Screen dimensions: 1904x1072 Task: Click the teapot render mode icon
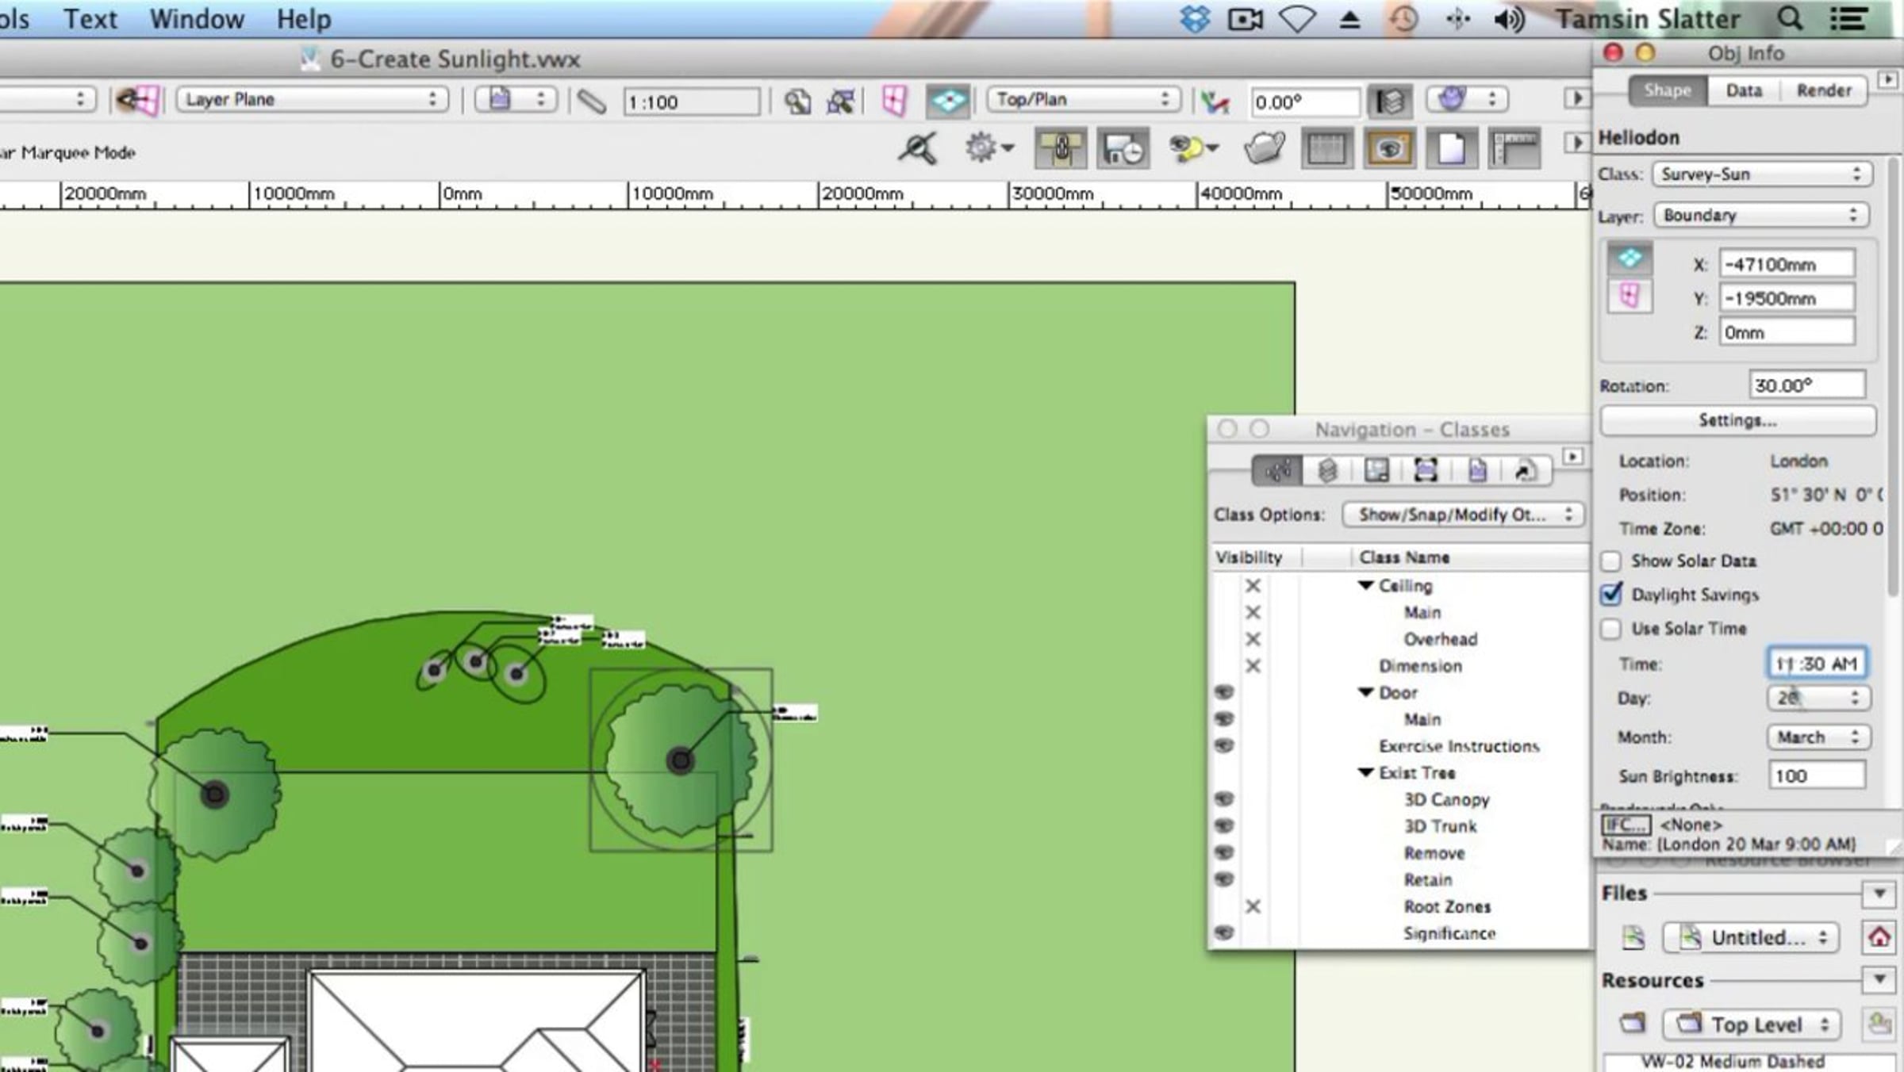point(1264,148)
